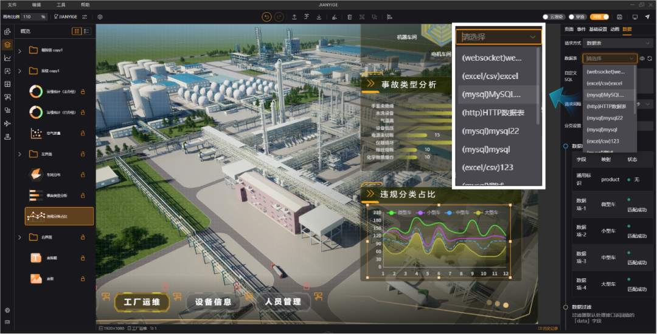Viewport: 657px width, 334px height.
Task: Choose (excel/csv)excel in right panel dropdown list
Action: point(609,83)
